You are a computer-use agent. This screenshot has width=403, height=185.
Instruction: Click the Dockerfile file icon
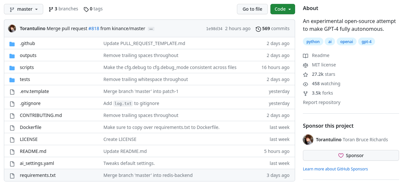(12, 128)
